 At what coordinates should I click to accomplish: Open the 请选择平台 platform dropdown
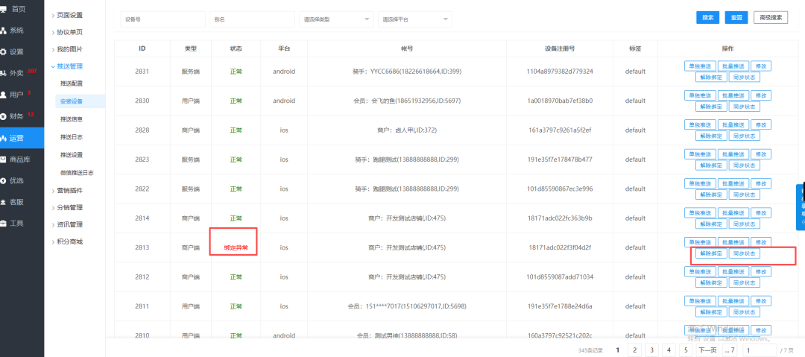pyautogui.click(x=414, y=19)
